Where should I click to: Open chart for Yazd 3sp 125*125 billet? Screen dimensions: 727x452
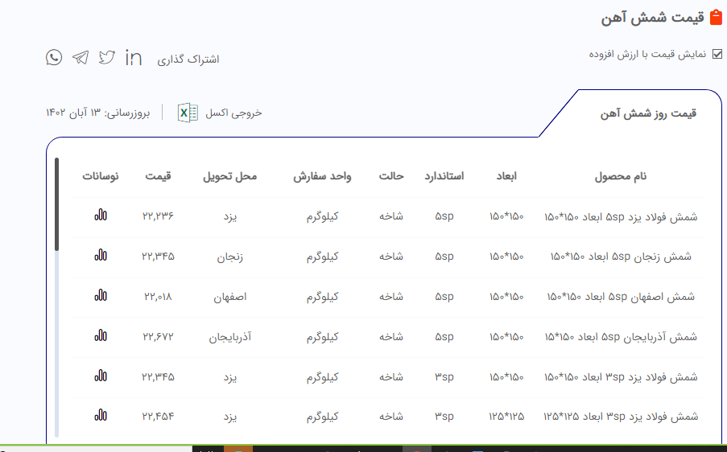pyautogui.click(x=101, y=415)
